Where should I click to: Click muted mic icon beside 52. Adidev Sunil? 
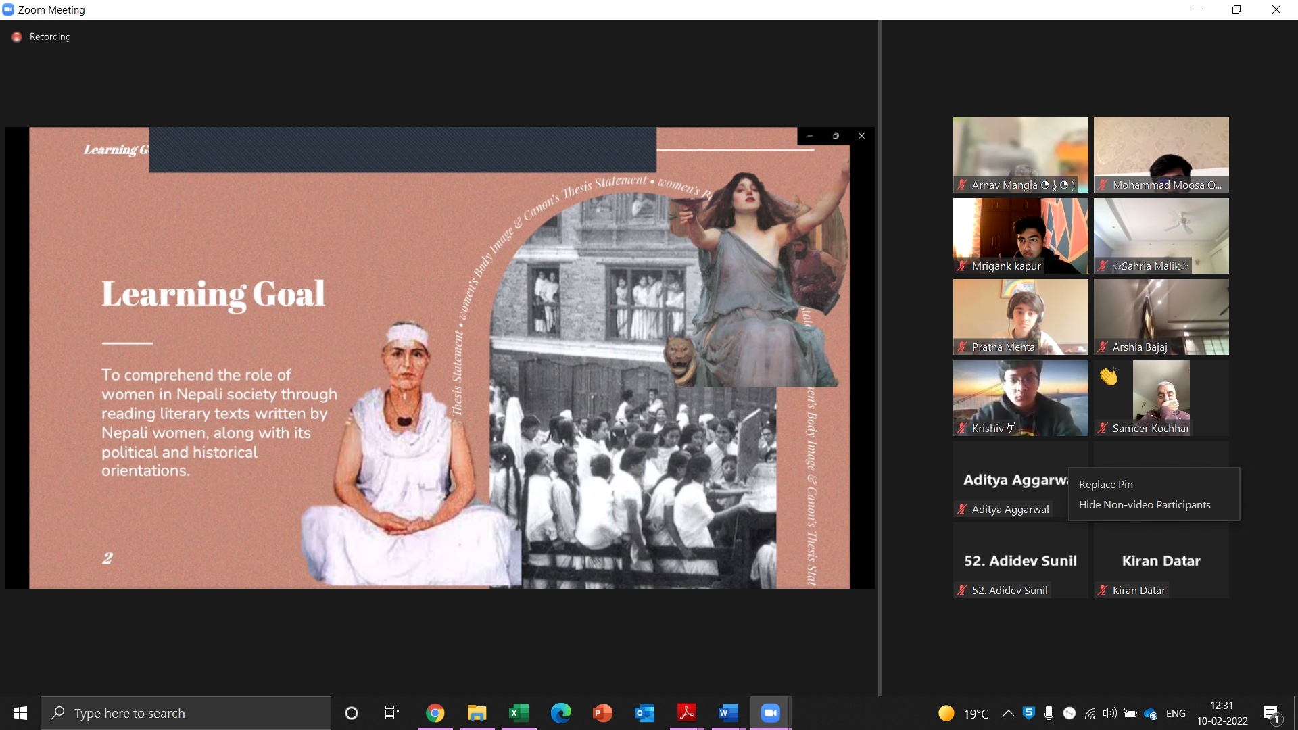point(962,591)
